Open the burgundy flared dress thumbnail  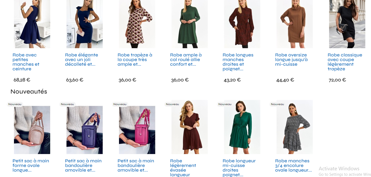click(x=189, y=127)
